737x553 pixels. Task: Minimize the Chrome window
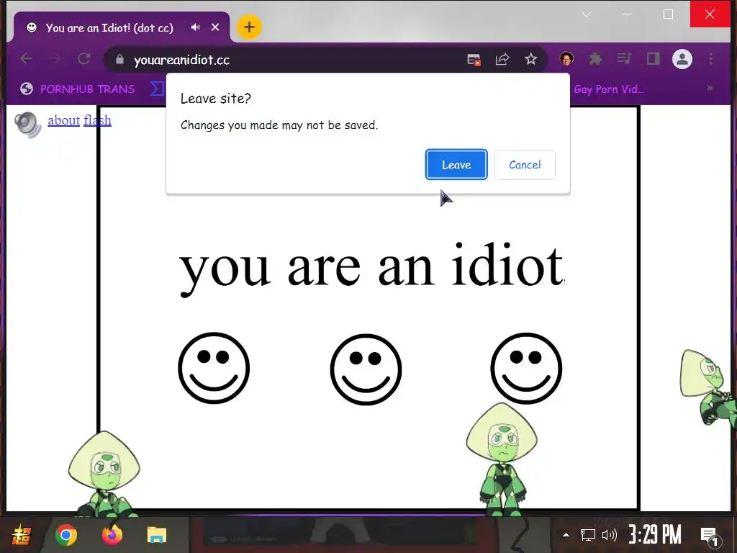point(627,14)
